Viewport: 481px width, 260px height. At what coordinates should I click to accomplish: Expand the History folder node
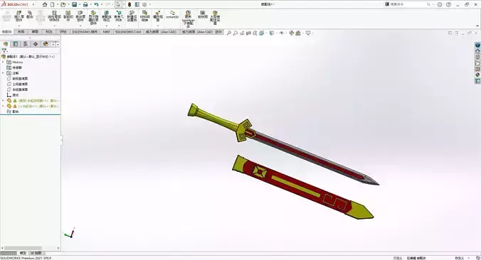[x=3, y=63]
